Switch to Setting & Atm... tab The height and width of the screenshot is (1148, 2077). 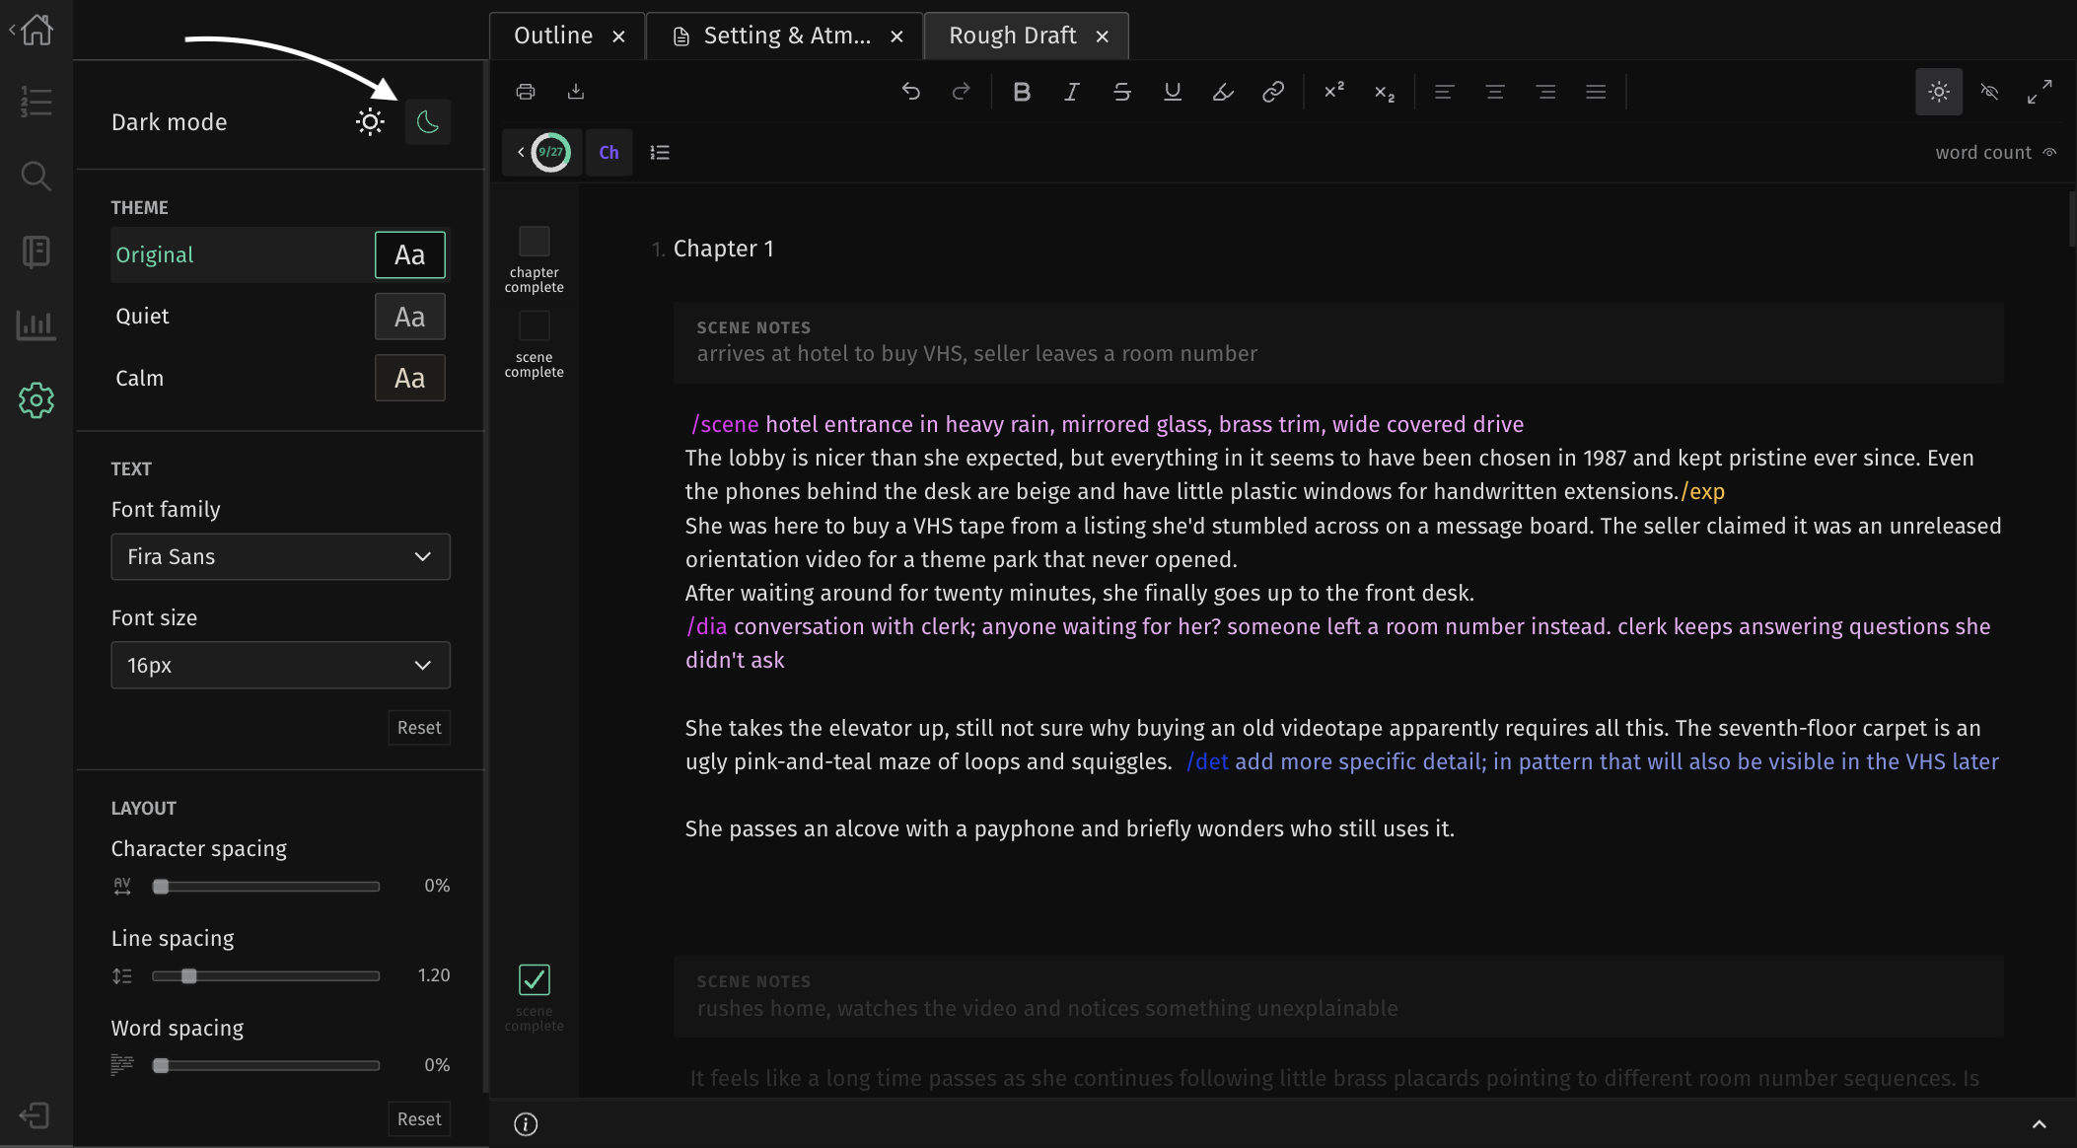(x=785, y=36)
